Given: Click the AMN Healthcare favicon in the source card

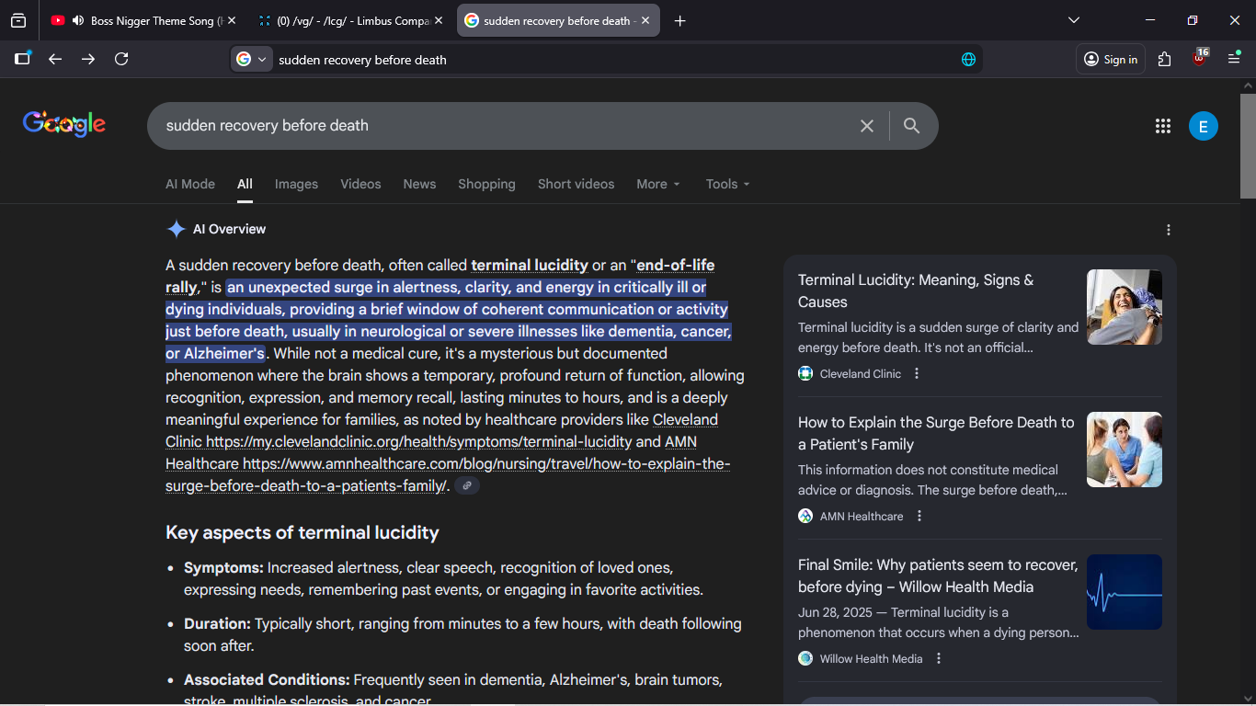Looking at the screenshot, I should 805,517.
